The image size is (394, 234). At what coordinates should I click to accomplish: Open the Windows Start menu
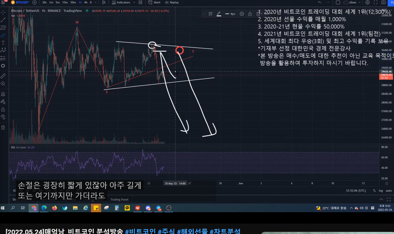[x=3, y=208]
